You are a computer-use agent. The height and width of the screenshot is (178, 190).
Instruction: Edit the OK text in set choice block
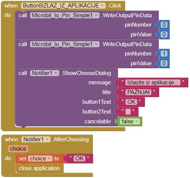coord(79,159)
